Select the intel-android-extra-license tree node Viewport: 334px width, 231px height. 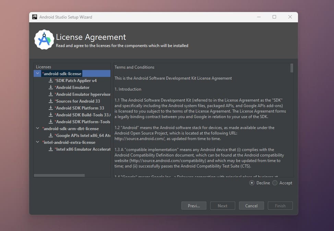(69, 142)
